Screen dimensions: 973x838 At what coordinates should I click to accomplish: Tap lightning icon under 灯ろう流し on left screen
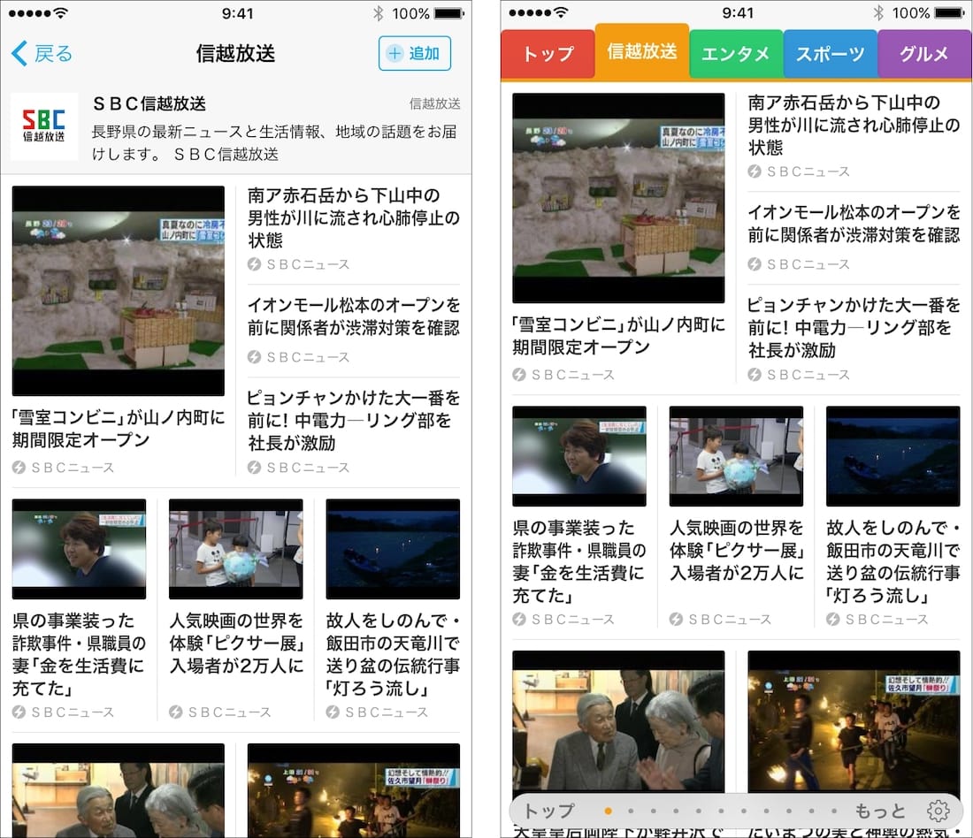point(333,712)
